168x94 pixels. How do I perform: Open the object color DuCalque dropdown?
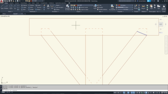125,5
